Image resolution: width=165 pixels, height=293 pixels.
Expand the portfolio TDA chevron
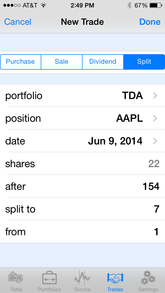pyautogui.click(x=155, y=96)
